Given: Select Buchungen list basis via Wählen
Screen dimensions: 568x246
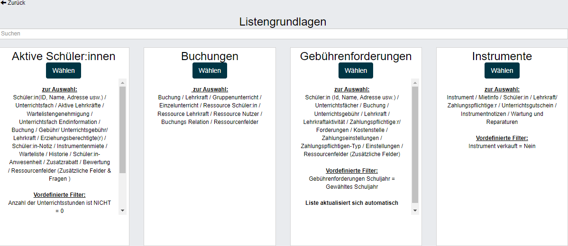Looking at the screenshot, I should click(210, 70).
